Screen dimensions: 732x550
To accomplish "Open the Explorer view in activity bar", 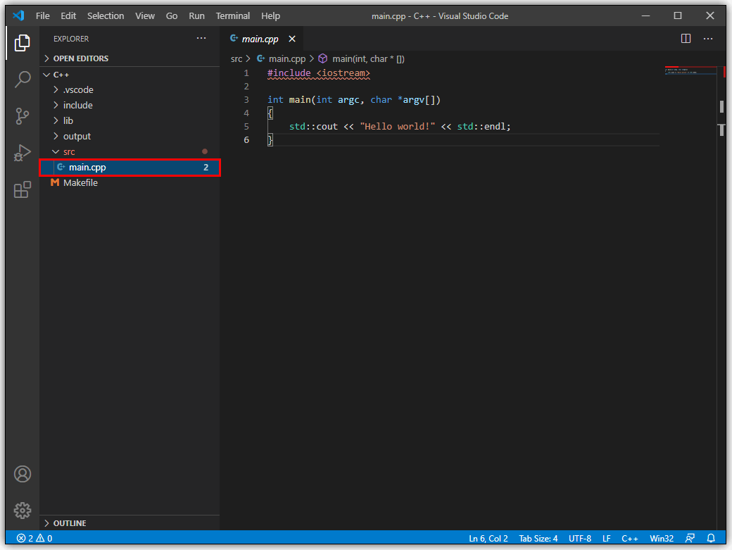I will point(22,43).
